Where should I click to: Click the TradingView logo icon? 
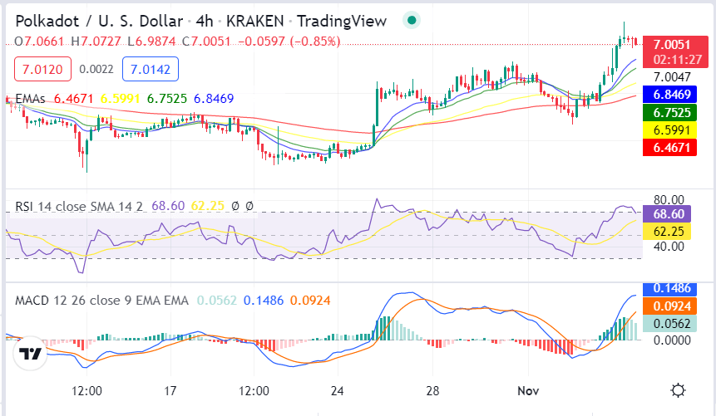[30, 354]
